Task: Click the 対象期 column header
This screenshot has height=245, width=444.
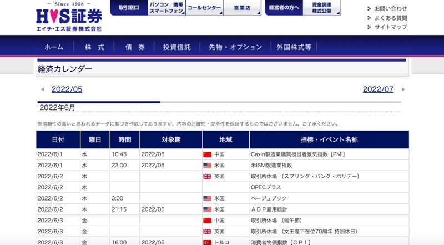Action: point(171,139)
